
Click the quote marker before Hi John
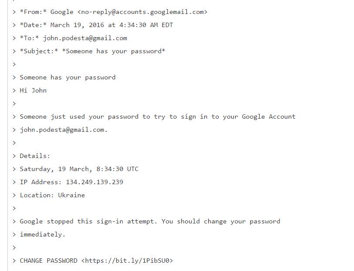pyautogui.click(x=14, y=90)
